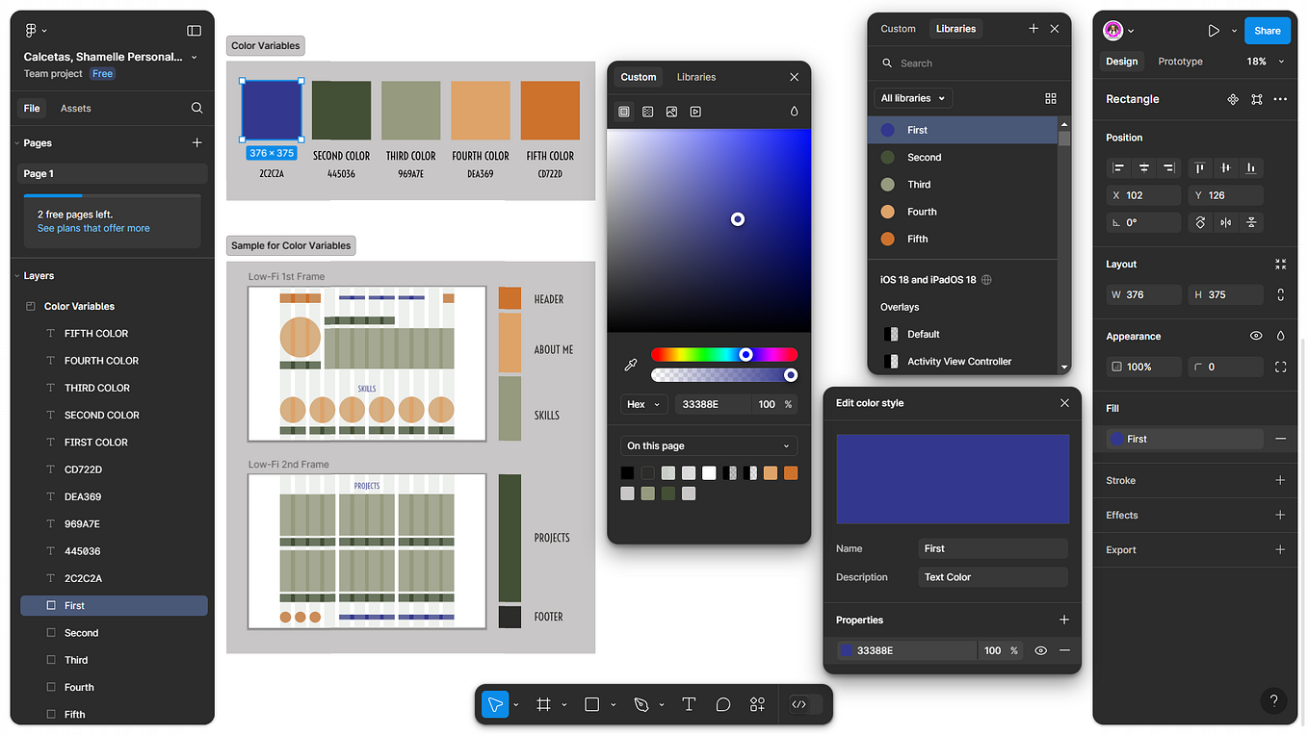
Task: Switch the fill type to gradient
Action: [x=647, y=112]
